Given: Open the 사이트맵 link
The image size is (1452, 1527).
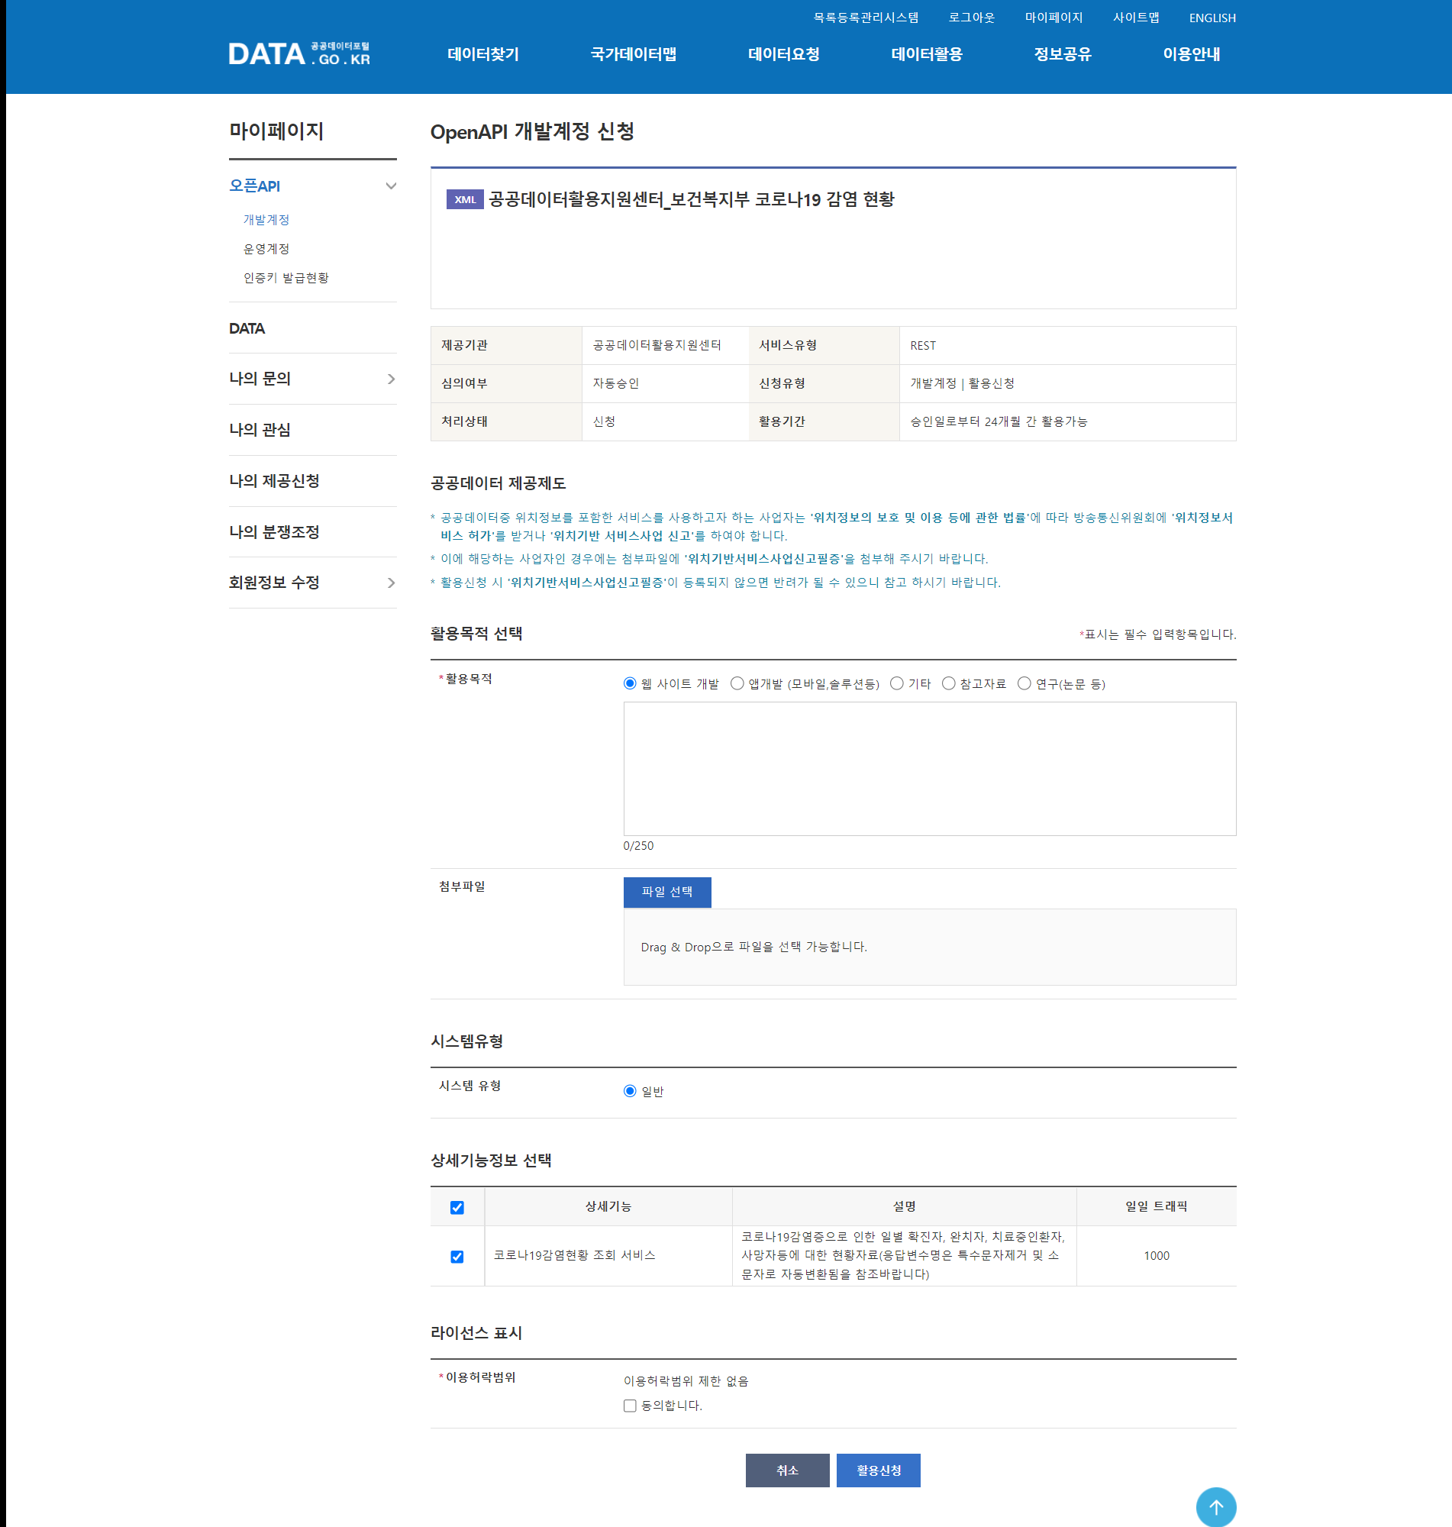Looking at the screenshot, I should click(x=1135, y=17).
